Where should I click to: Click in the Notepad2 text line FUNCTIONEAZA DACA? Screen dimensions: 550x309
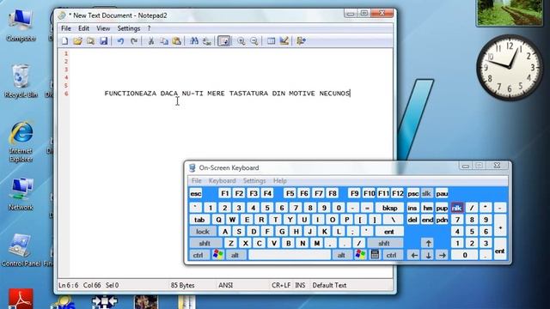click(x=227, y=94)
